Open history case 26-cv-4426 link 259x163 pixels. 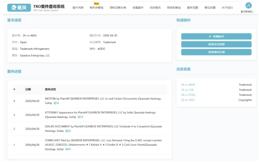coord(188,85)
